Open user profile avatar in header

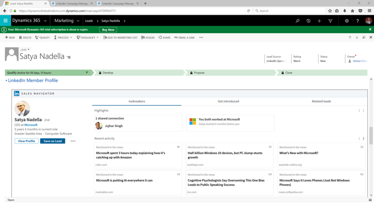[x=368, y=21]
